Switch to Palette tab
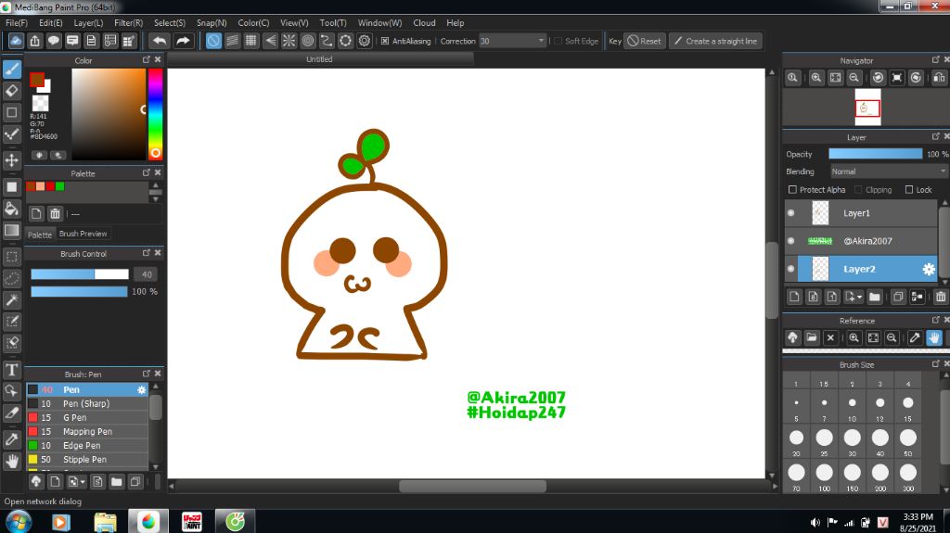The width and height of the screenshot is (950, 533). tap(40, 235)
